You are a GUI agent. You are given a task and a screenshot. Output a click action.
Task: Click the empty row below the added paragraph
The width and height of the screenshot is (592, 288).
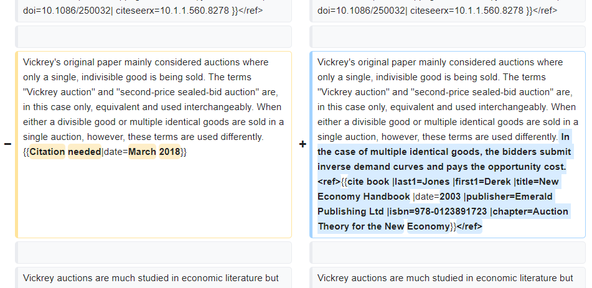[x=448, y=252]
